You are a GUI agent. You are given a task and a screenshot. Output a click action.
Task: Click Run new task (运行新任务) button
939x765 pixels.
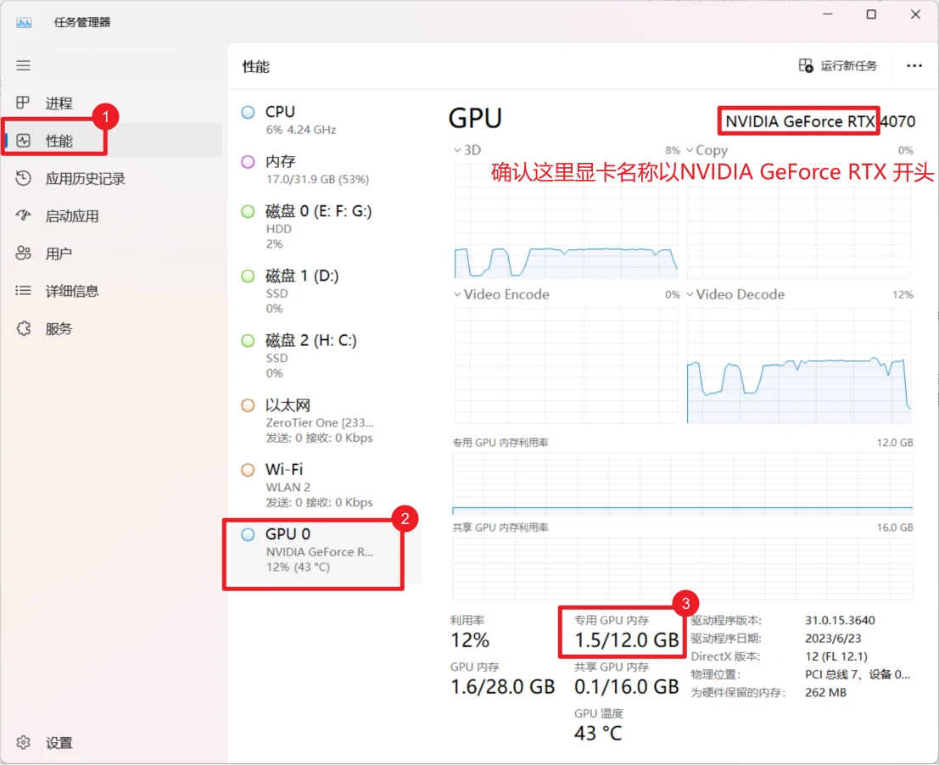[x=838, y=66]
